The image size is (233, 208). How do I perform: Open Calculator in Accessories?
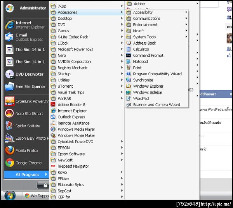tap(157, 49)
